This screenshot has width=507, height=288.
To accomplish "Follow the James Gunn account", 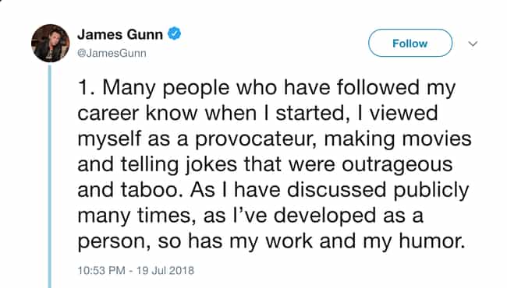I will pos(410,43).
